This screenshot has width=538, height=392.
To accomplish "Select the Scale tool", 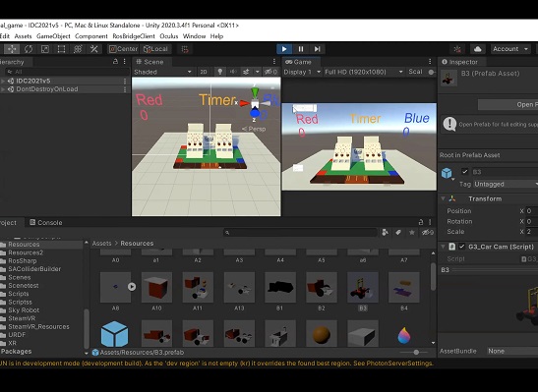I will (45, 49).
